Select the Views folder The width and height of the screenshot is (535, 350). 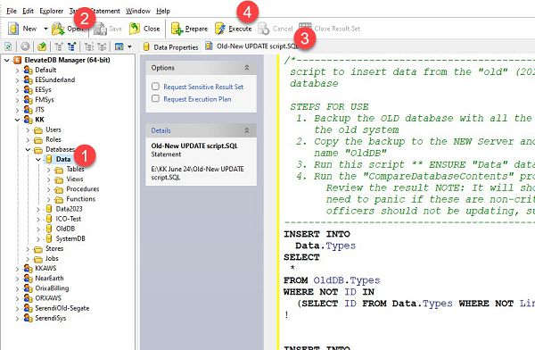pos(75,179)
